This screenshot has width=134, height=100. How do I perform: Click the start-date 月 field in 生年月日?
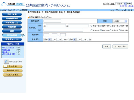click(58, 39)
